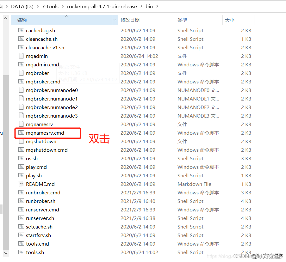Click the bin breadcrumb segment

click(149, 7)
